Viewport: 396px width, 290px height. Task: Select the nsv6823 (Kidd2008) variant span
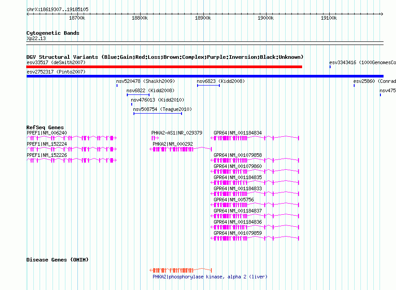208,86
